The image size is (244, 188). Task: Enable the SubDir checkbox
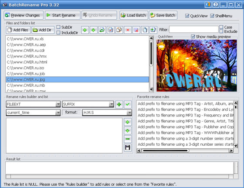[58, 27]
